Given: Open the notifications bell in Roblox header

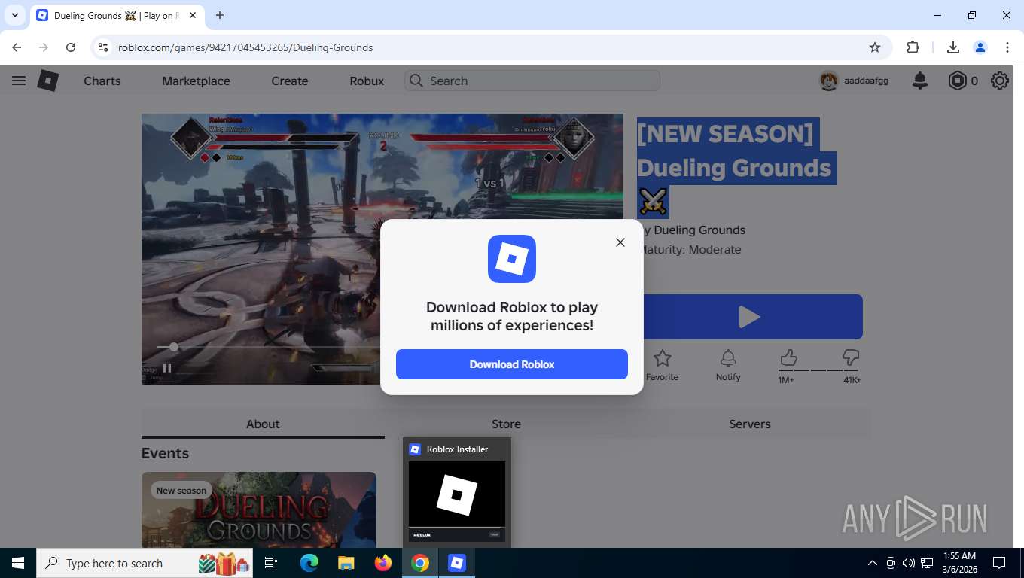Looking at the screenshot, I should pyautogui.click(x=920, y=81).
